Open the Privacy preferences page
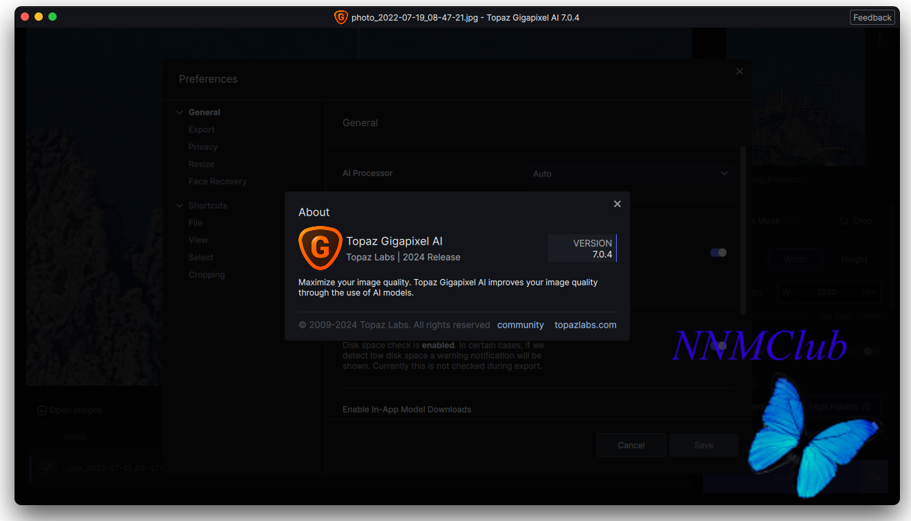911x521 pixels. [x=203, y=147]
